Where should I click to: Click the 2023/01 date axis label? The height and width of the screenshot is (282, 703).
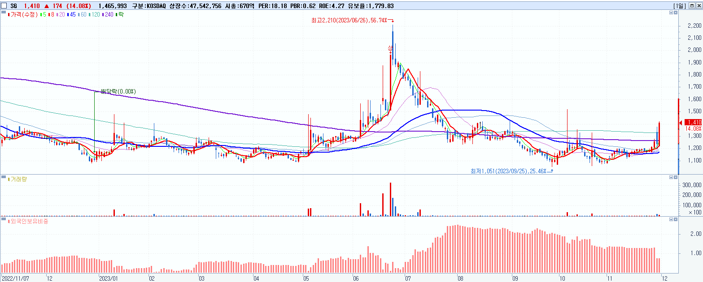coord(108,278)
